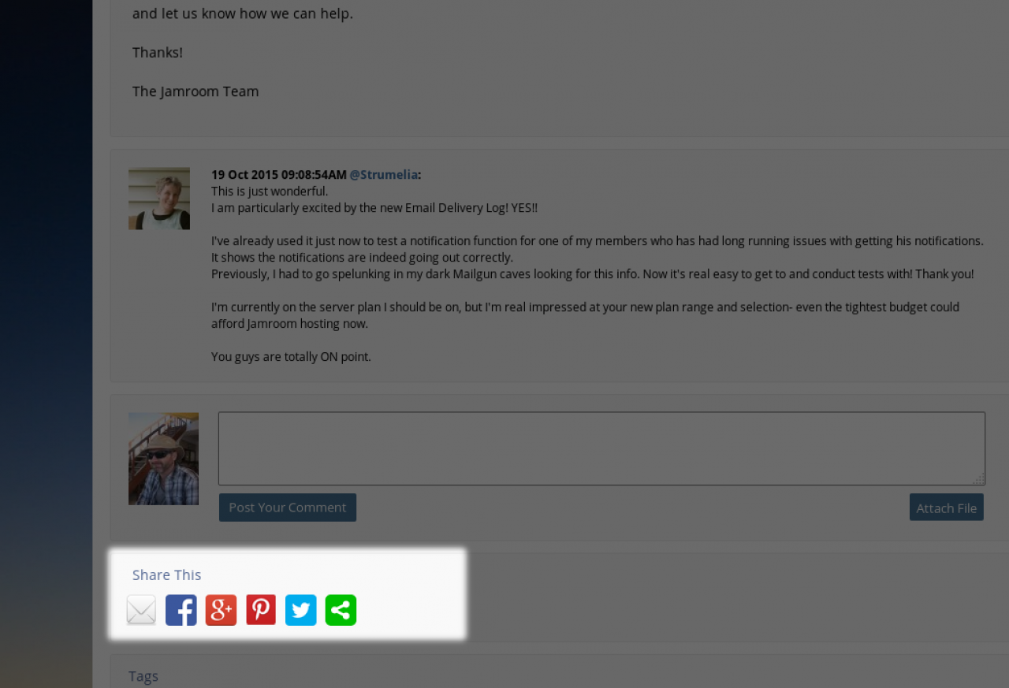Screen dimensions: 1009x688
Task: Pin this post with the Pinterest icon
Action: (261, 610)
